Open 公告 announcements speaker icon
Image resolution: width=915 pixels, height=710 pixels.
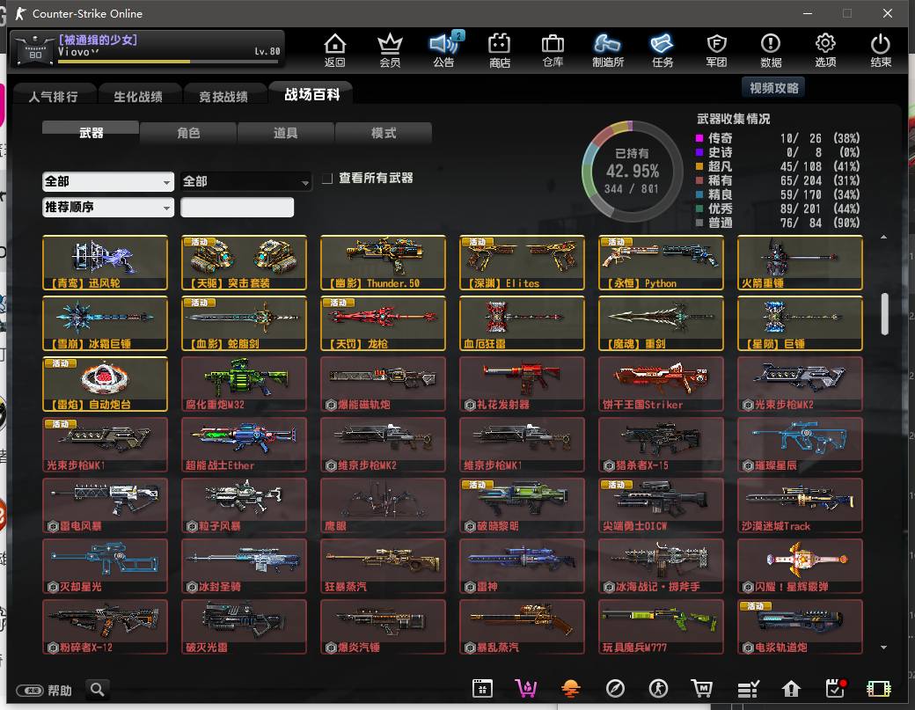(444, 50)
